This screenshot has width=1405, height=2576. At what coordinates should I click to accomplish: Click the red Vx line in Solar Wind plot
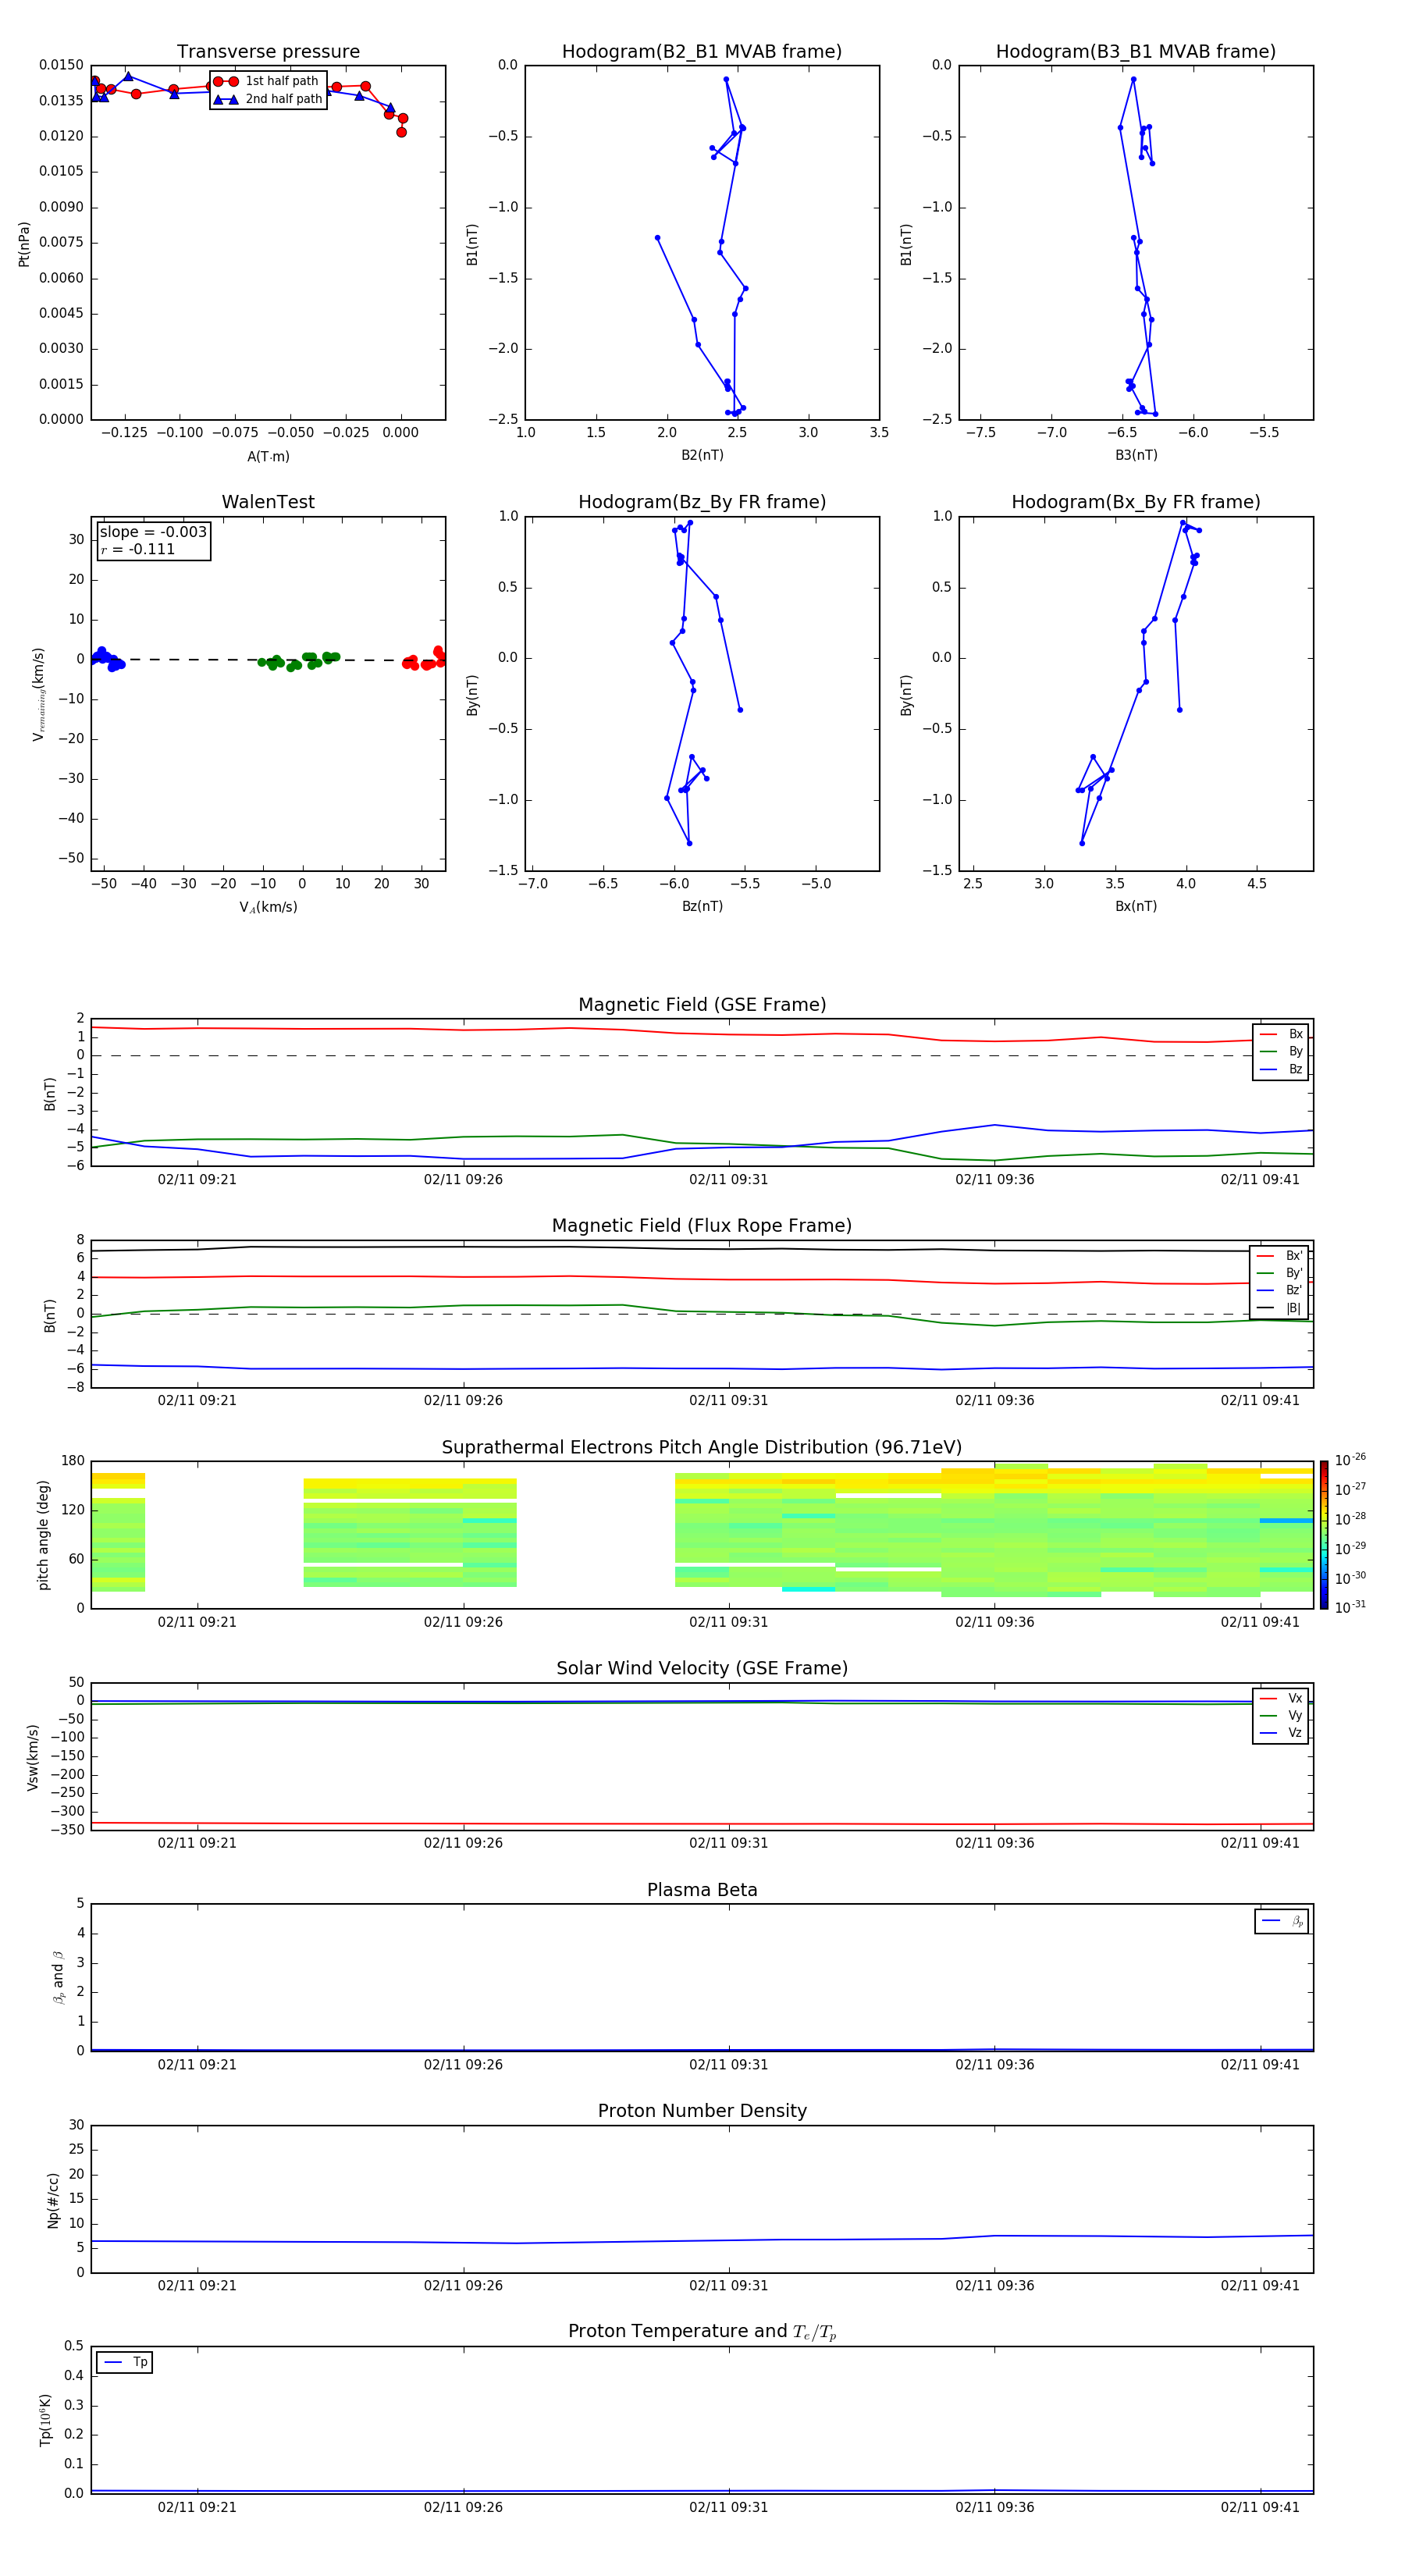point(702,1824)
